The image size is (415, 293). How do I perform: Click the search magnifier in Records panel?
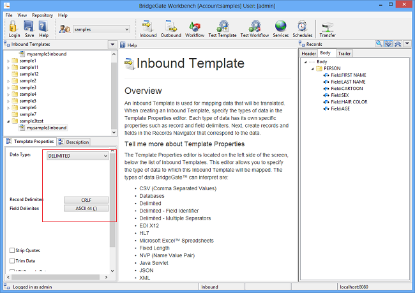point(379,43)
